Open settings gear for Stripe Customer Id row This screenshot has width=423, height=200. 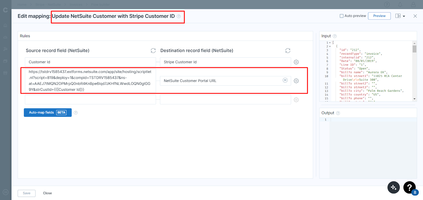pos(296,62)
